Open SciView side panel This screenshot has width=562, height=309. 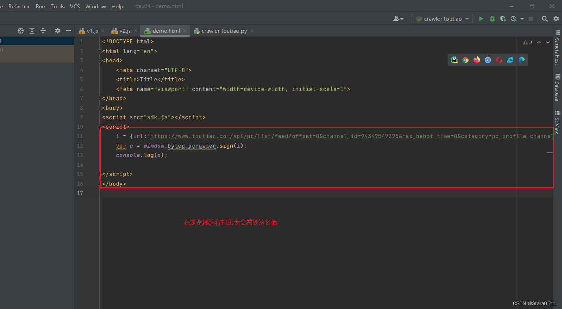558,122
